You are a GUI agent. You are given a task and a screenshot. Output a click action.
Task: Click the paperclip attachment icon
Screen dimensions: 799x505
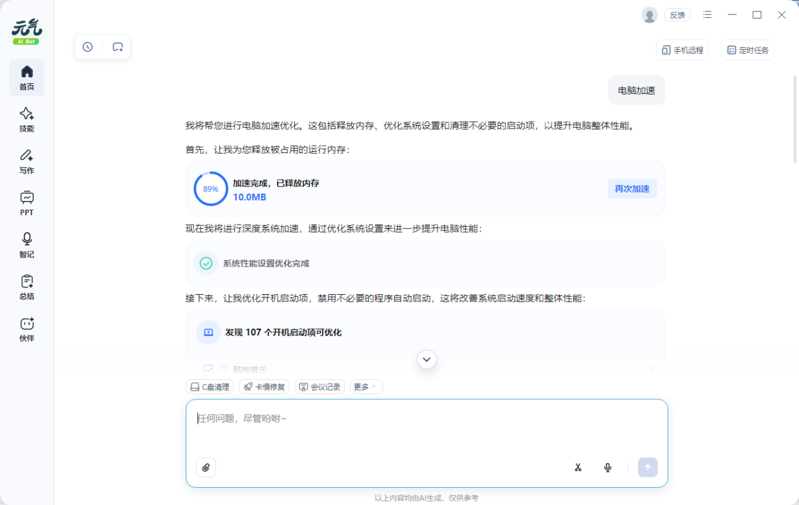pyautogui.click(x=206, y=467)
